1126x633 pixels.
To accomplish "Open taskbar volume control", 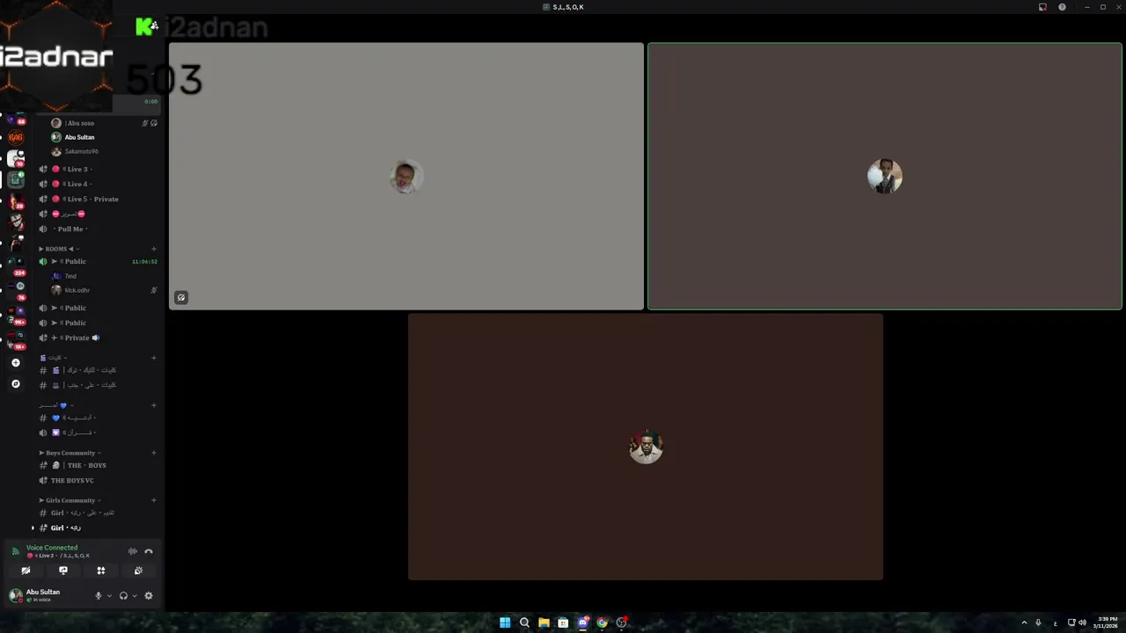I will tap(1083, 622).
